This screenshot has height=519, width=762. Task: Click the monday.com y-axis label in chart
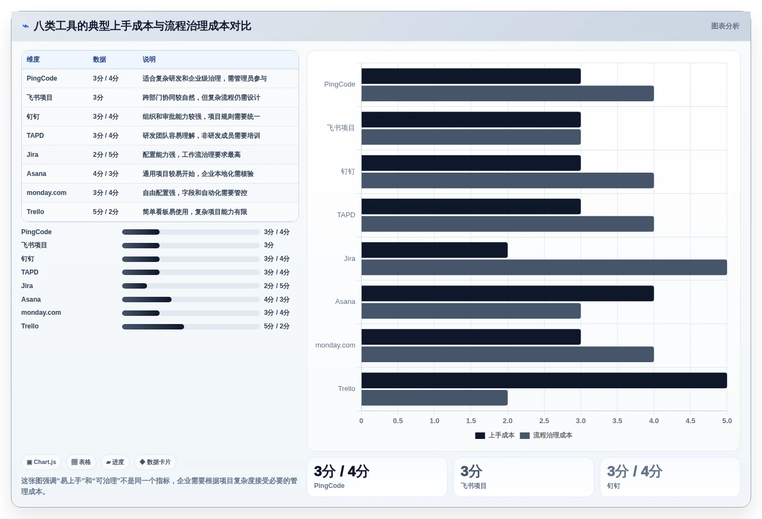[x=335, y=345]
